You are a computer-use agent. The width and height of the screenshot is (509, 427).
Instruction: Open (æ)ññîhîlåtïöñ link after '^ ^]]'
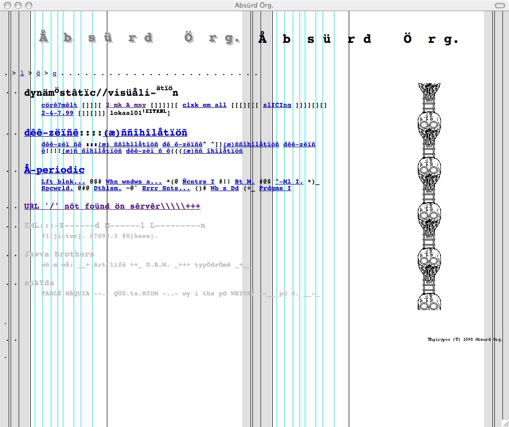(251, 144)
